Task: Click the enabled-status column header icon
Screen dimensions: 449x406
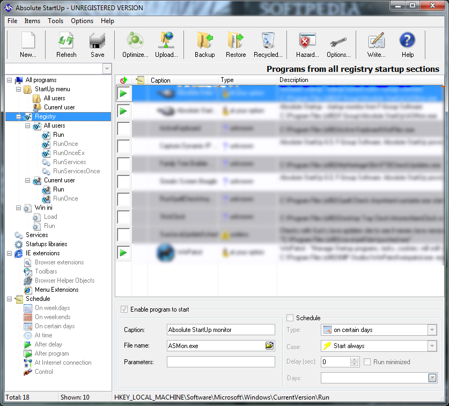Action: click(123, 80)
